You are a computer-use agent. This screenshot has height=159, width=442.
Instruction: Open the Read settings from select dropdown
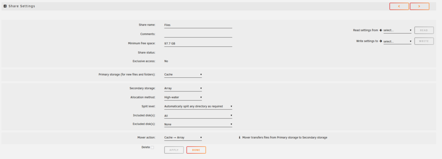(397, 30)
